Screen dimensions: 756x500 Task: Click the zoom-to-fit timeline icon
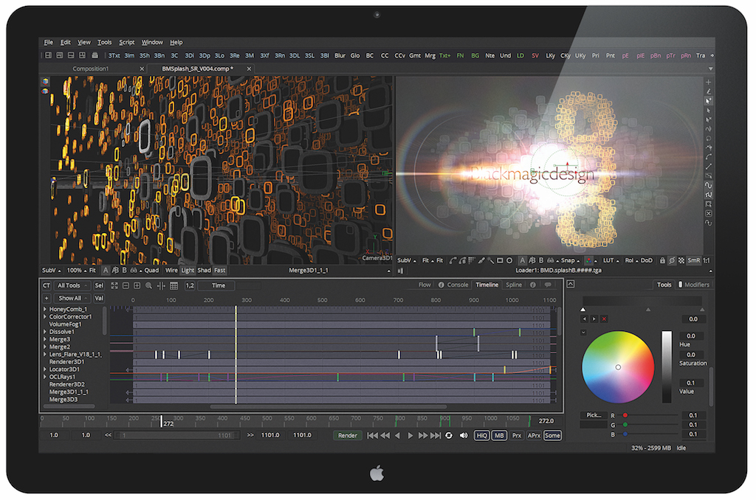point(114,285)
